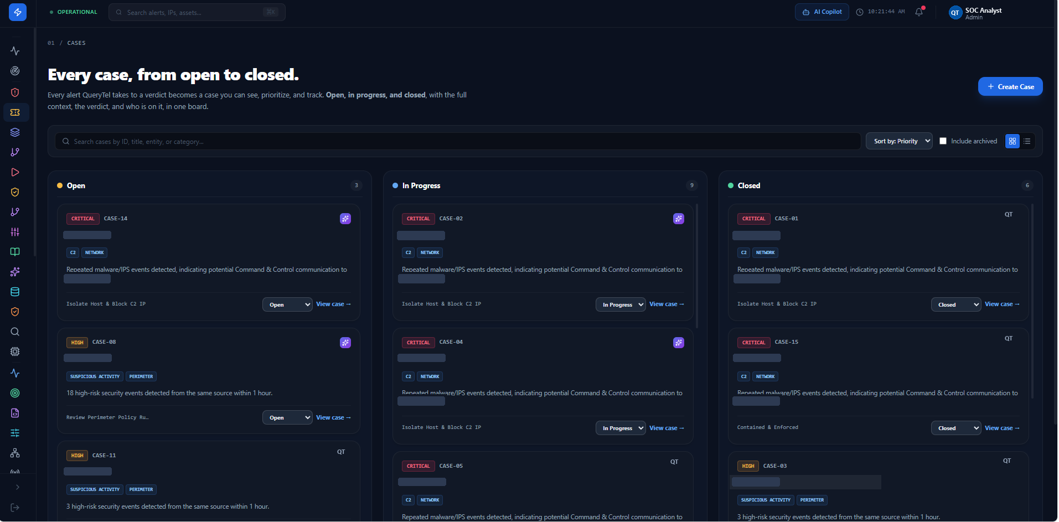Open the vertical sliders sidebar icon
This screenshot has height=522, width=1059.
[15, 232]
